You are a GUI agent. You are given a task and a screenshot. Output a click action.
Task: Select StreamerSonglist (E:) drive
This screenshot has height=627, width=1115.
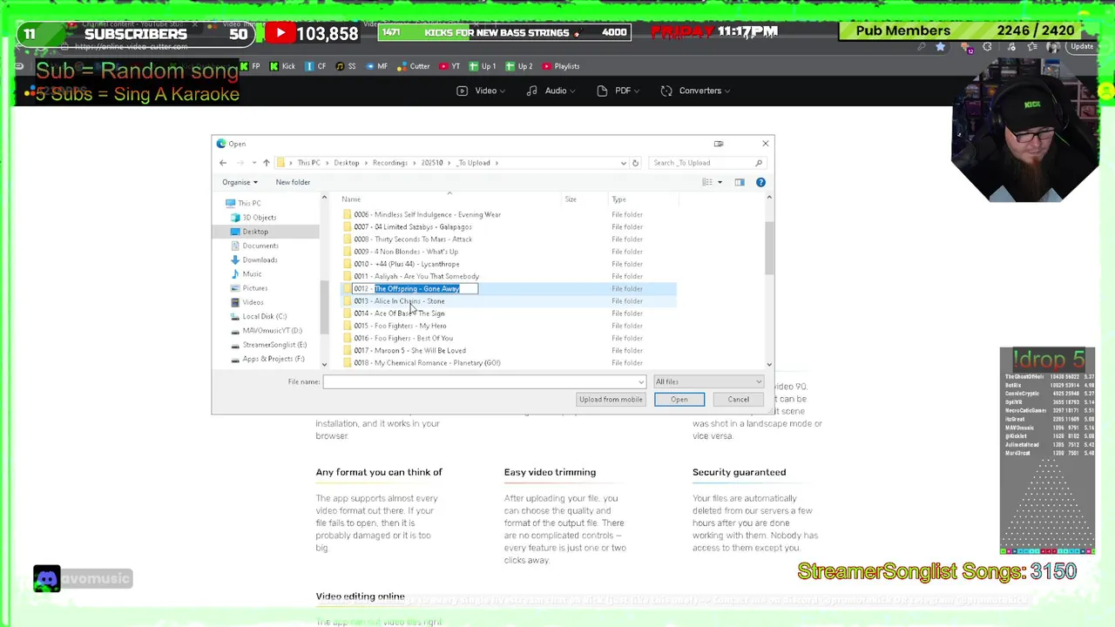tap(274, 345)
